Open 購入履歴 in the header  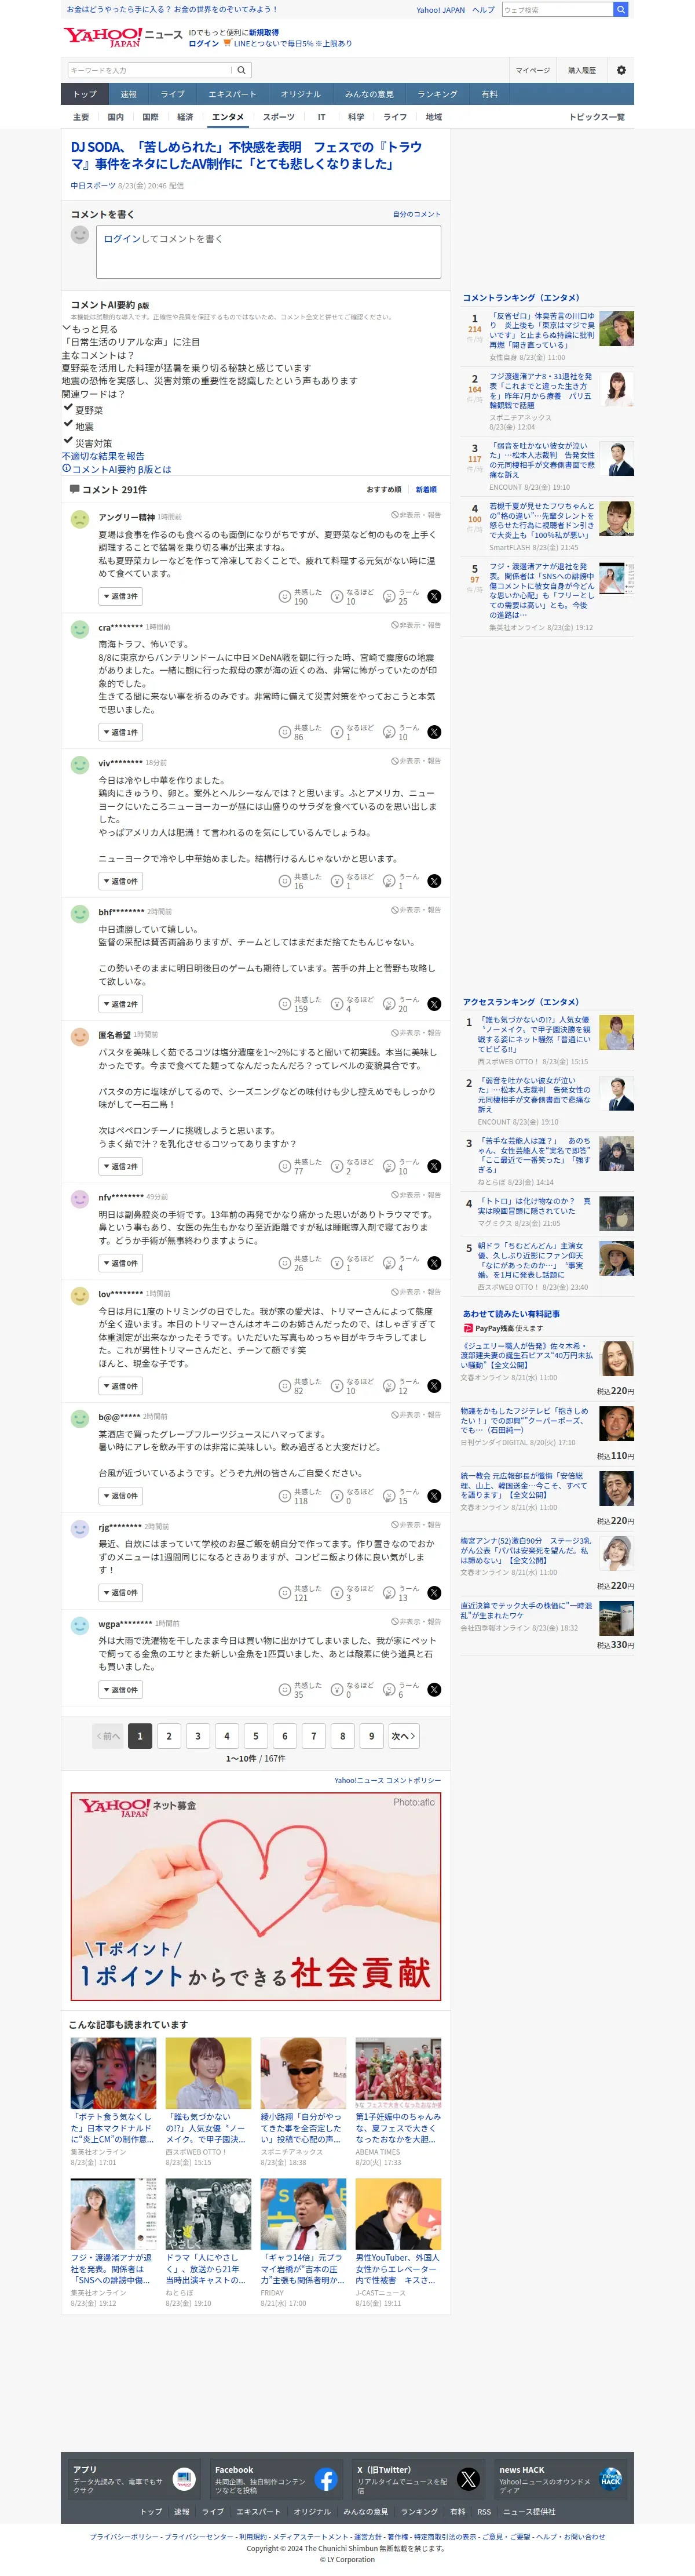point(582,70)
